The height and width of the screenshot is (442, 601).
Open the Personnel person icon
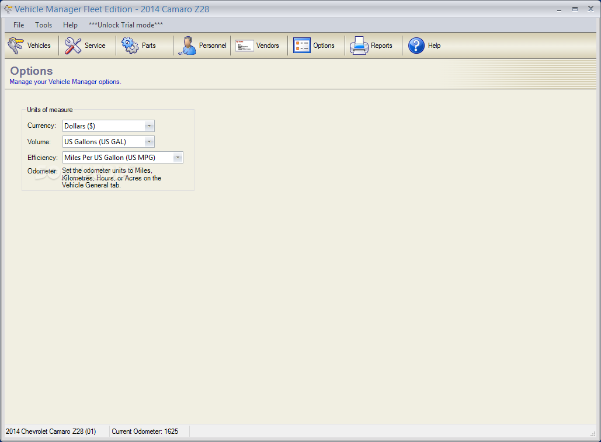click(x=187, y=46)
